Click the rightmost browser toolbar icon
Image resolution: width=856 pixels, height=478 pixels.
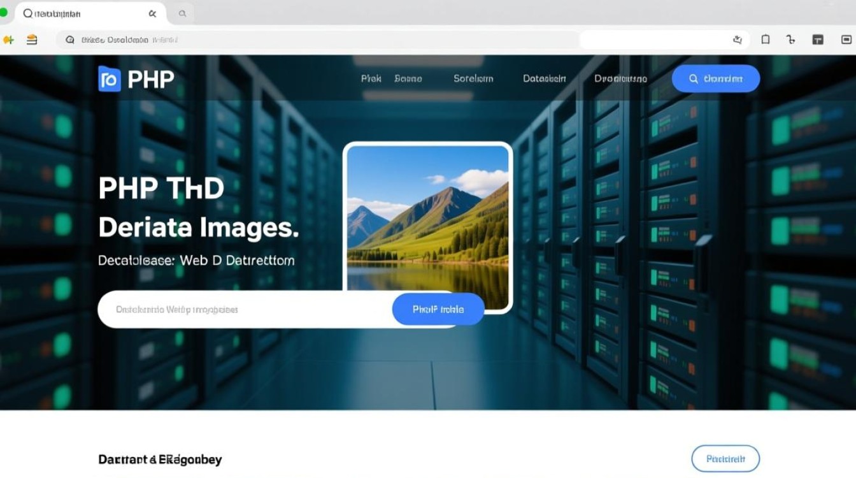click(846, 40)
